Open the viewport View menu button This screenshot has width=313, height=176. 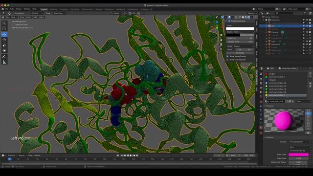coord(22,17)
